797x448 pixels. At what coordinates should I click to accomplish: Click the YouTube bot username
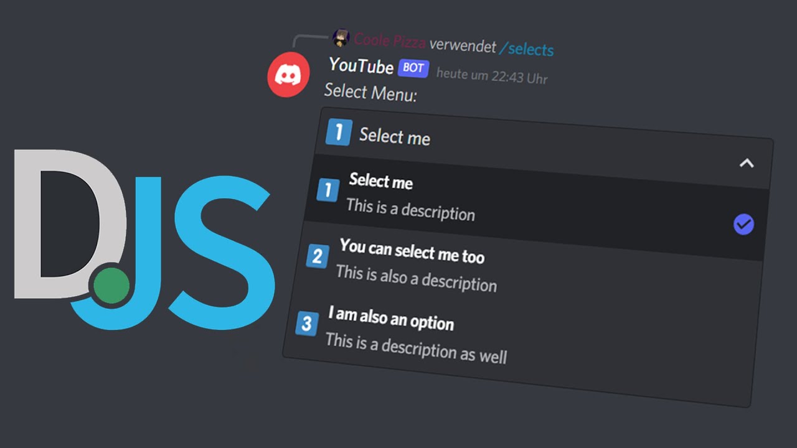tap(361, 65)
